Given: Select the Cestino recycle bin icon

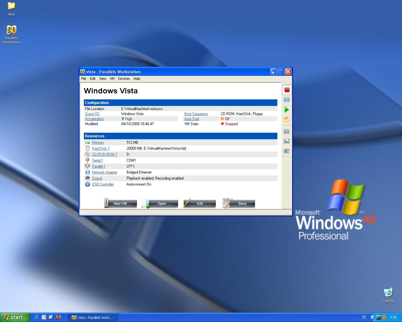Looking at the screenshot, I should pos(388,295).
